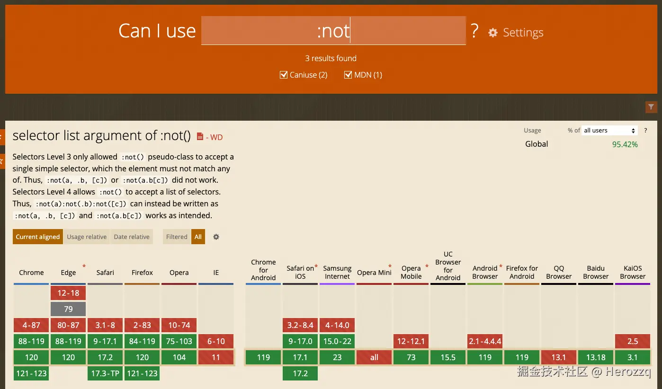662x389 pixels.
Task: Select the Current aligned tab
Action: click(x=38, y=237)
